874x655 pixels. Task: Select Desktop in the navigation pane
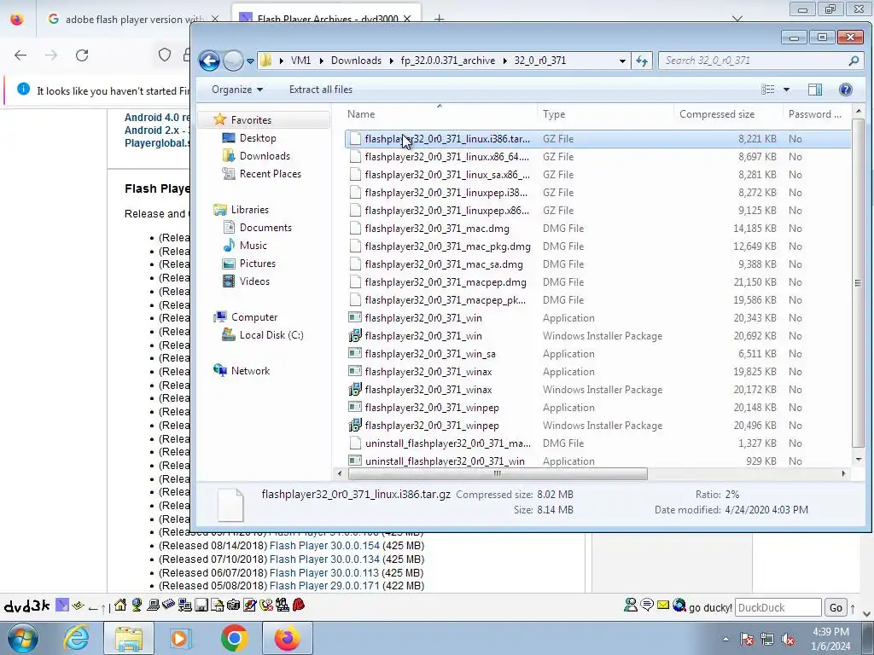[258, 138]
